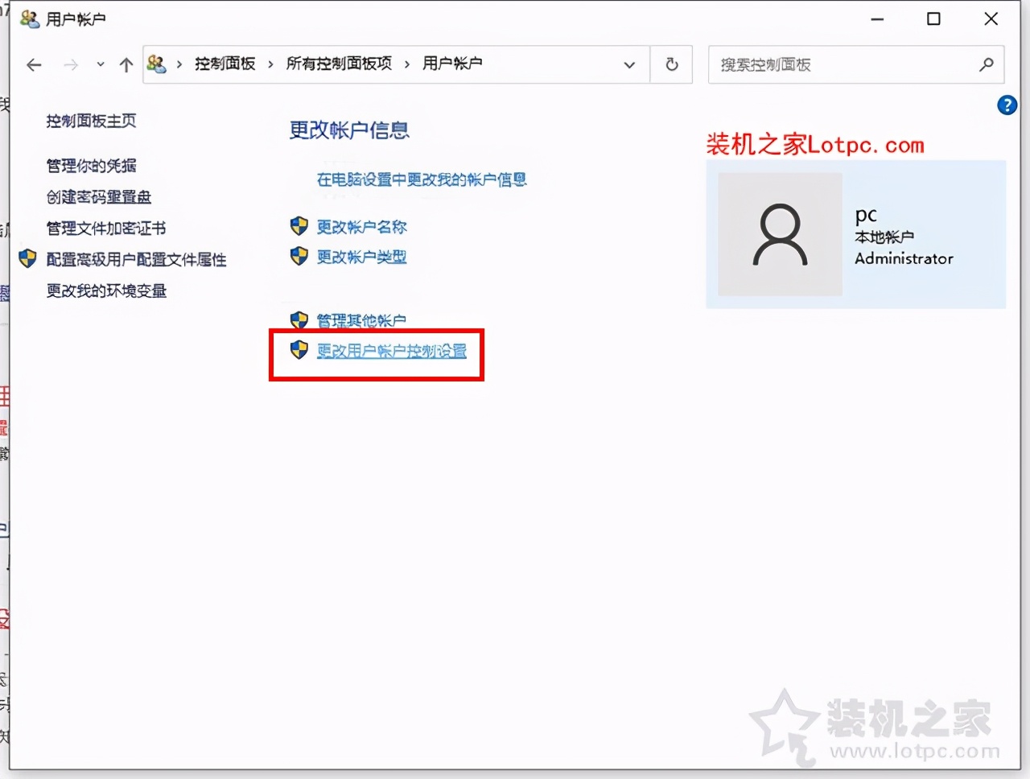Image resolution: width=1030 pixels, height=779 pixels.
Task: Click the forward navigation arrow
Action: coord(71,65)
